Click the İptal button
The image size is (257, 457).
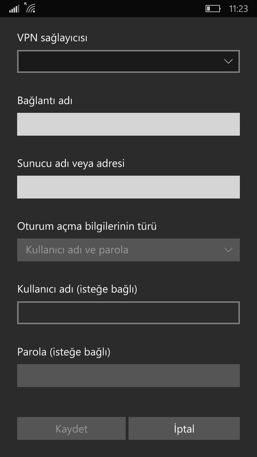click(184, 428)
